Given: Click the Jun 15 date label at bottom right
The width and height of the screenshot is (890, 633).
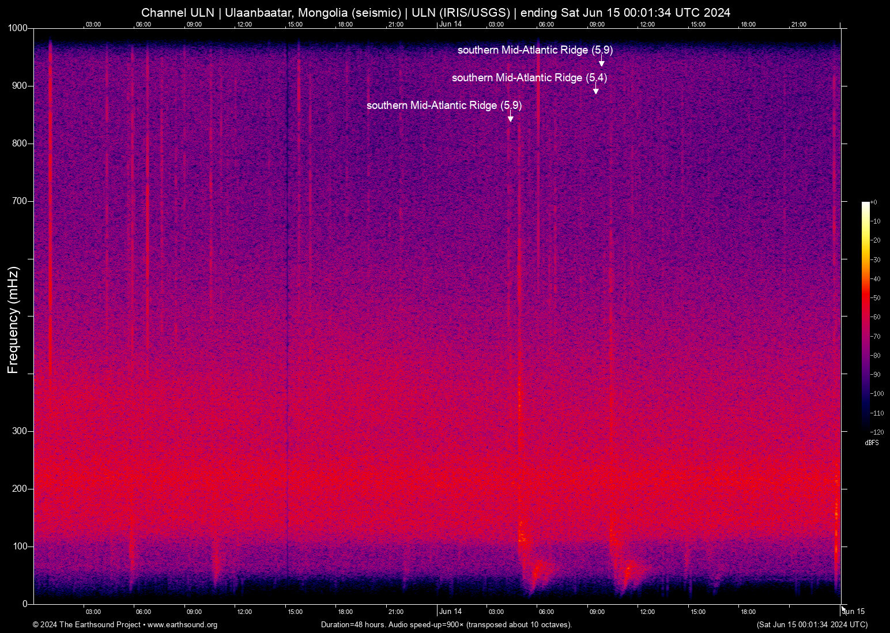Looking at the screenshot, I should [x=854, y=612].
